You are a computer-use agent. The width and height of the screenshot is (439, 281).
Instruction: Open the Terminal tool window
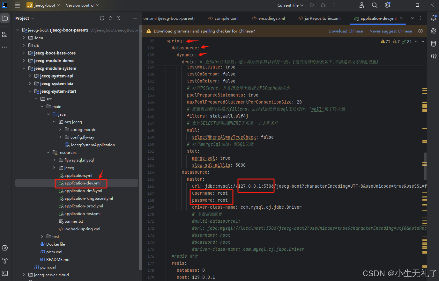click(5, 273)
